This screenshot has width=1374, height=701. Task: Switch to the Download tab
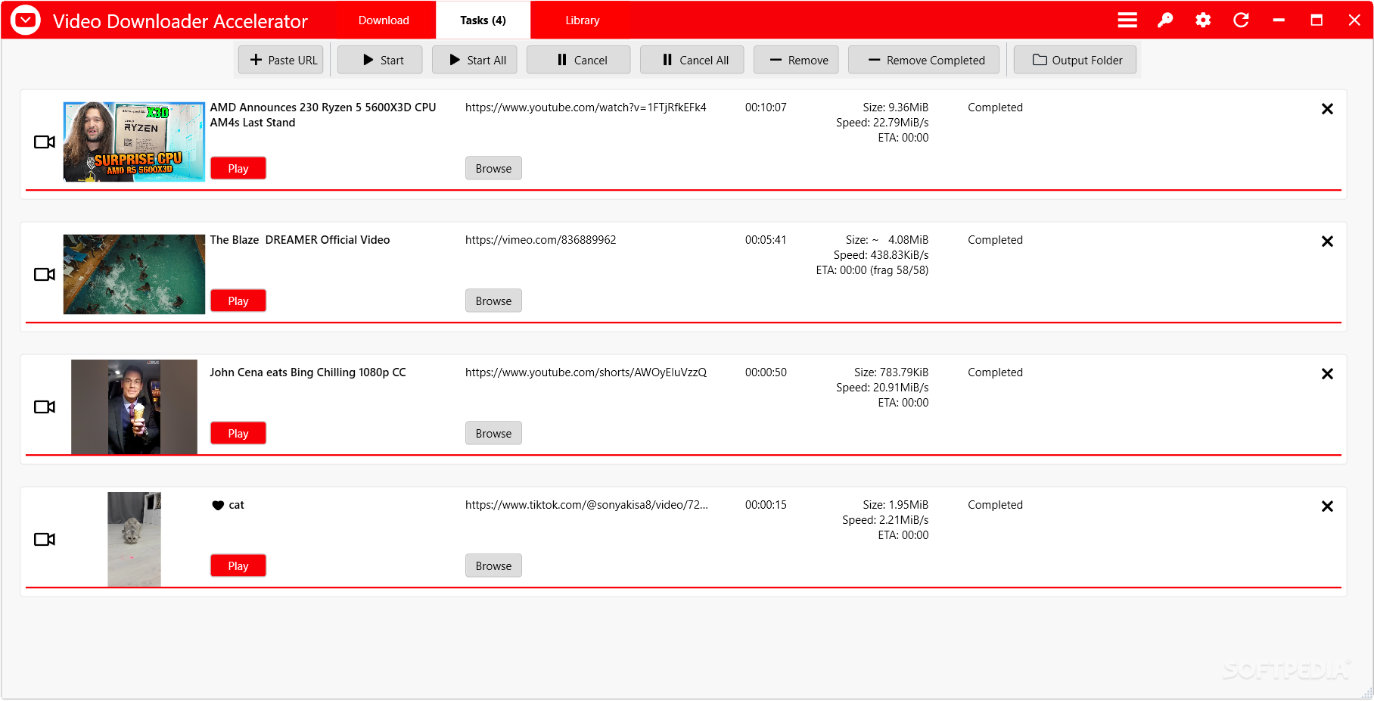(384, 20)
